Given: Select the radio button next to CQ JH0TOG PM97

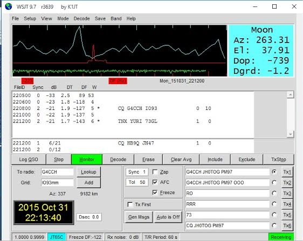Looking at the screenshot, I should pos(274,225).
